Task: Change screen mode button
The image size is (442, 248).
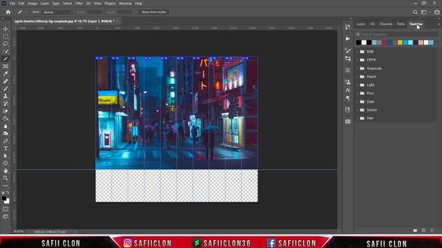Action: click(6, 217)
